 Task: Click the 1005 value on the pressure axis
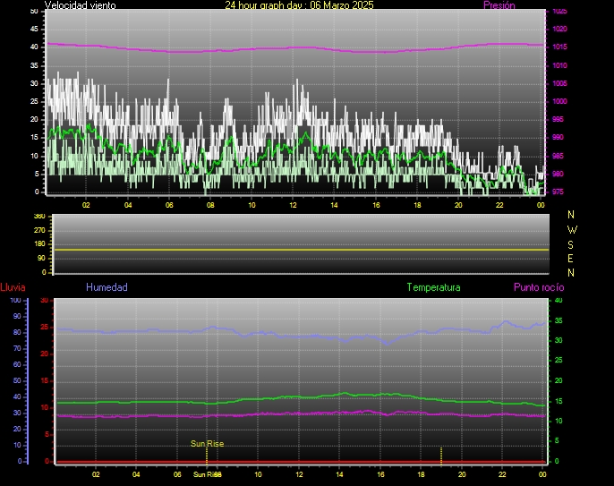coord(559,83)
